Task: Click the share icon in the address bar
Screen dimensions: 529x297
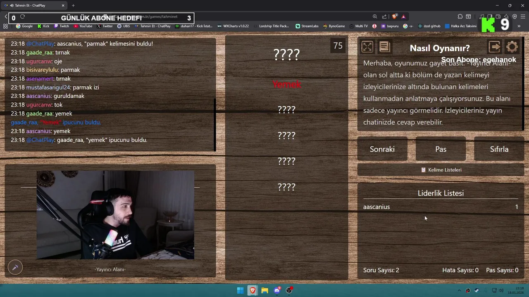Action: coord(384,16)
